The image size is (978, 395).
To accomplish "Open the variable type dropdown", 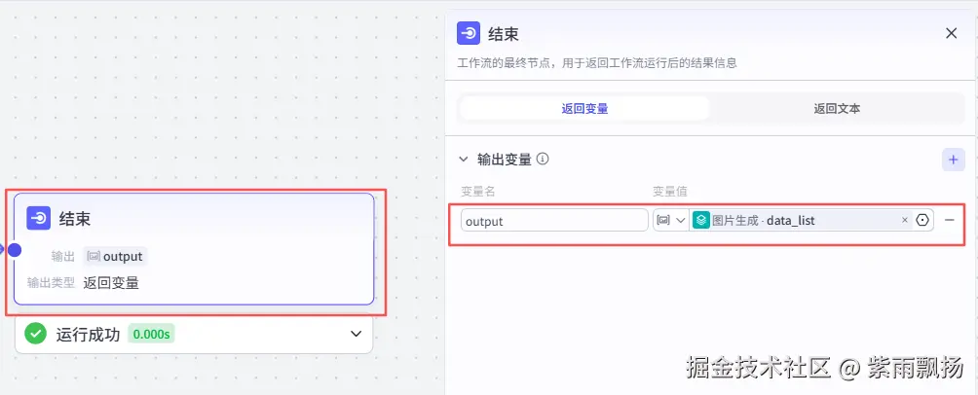I will pyautogui.click(x=670, y=221).
